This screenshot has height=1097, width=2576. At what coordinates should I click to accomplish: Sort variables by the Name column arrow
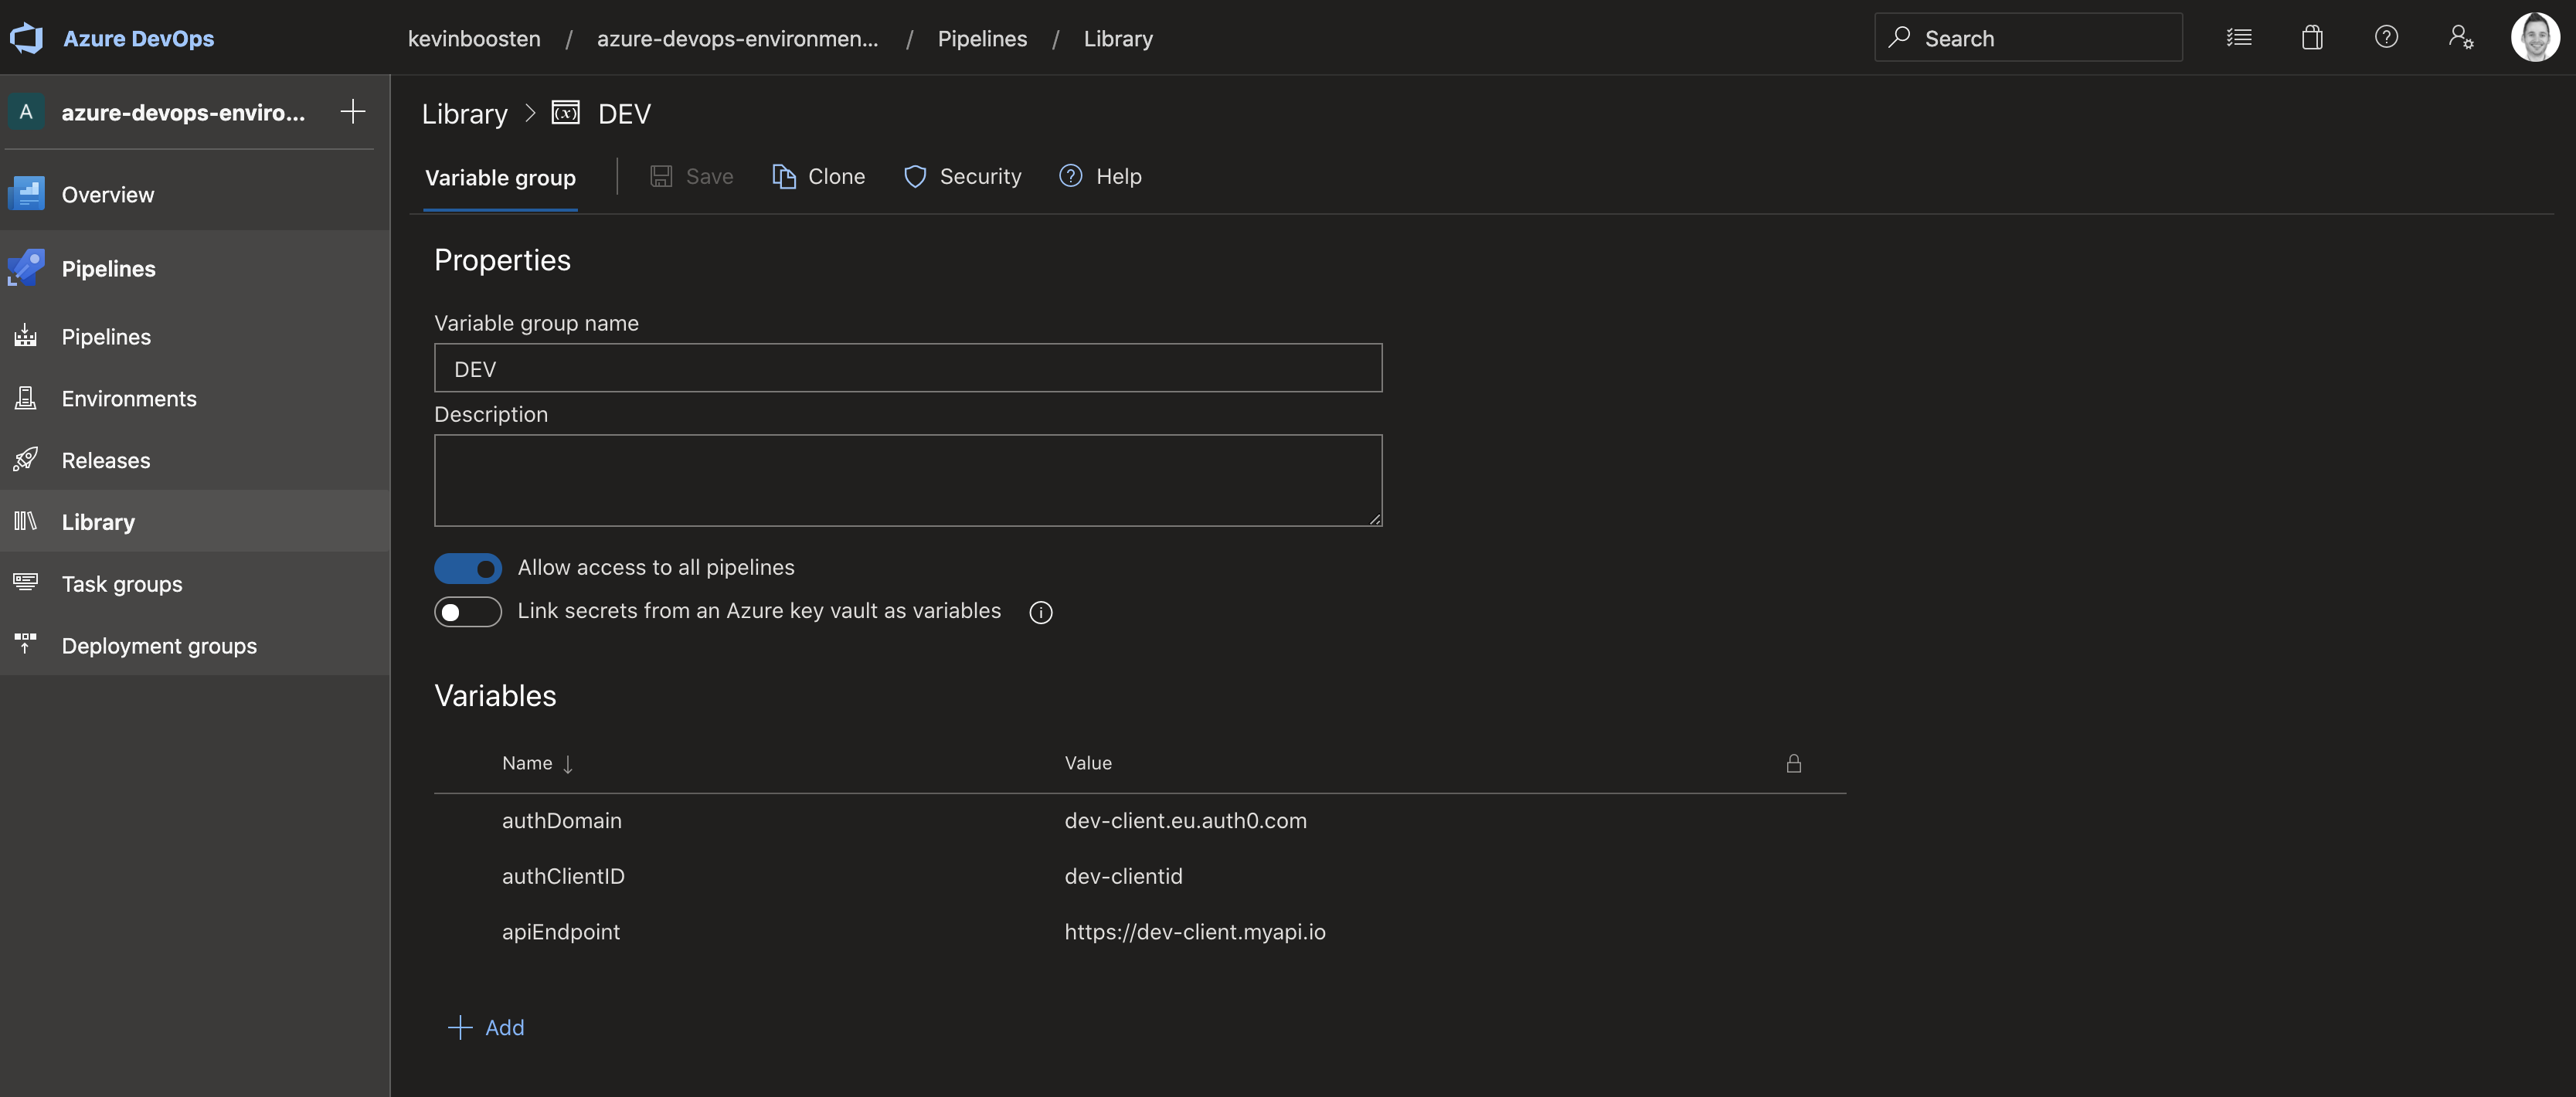tap(568, 764)
